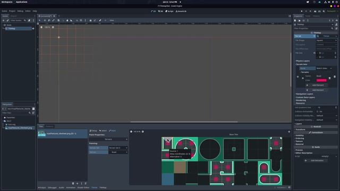Delete the selected tileset source

tap(73, 184)
